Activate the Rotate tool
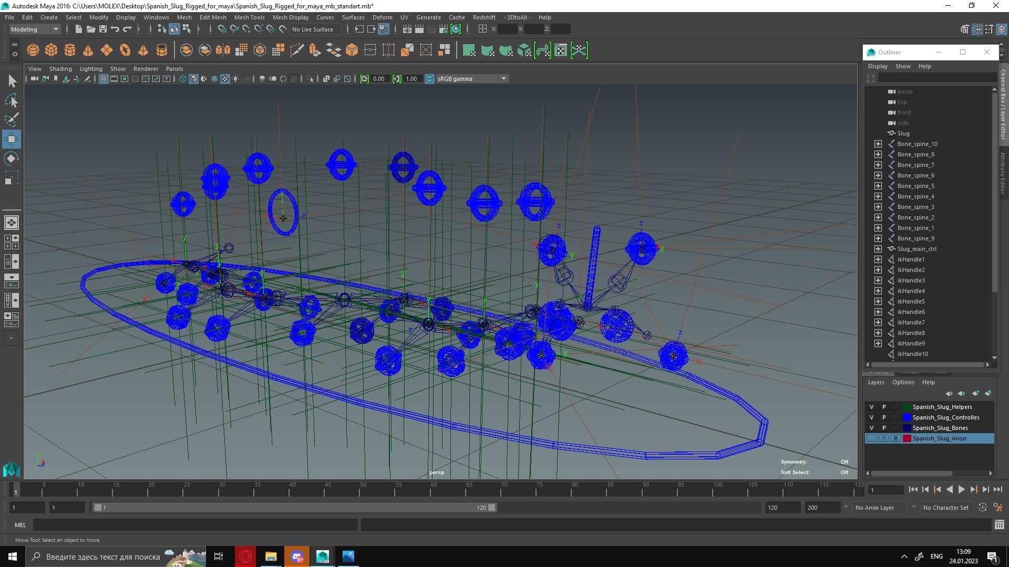Screen dimensions: 1009x567 click(12, 159)
